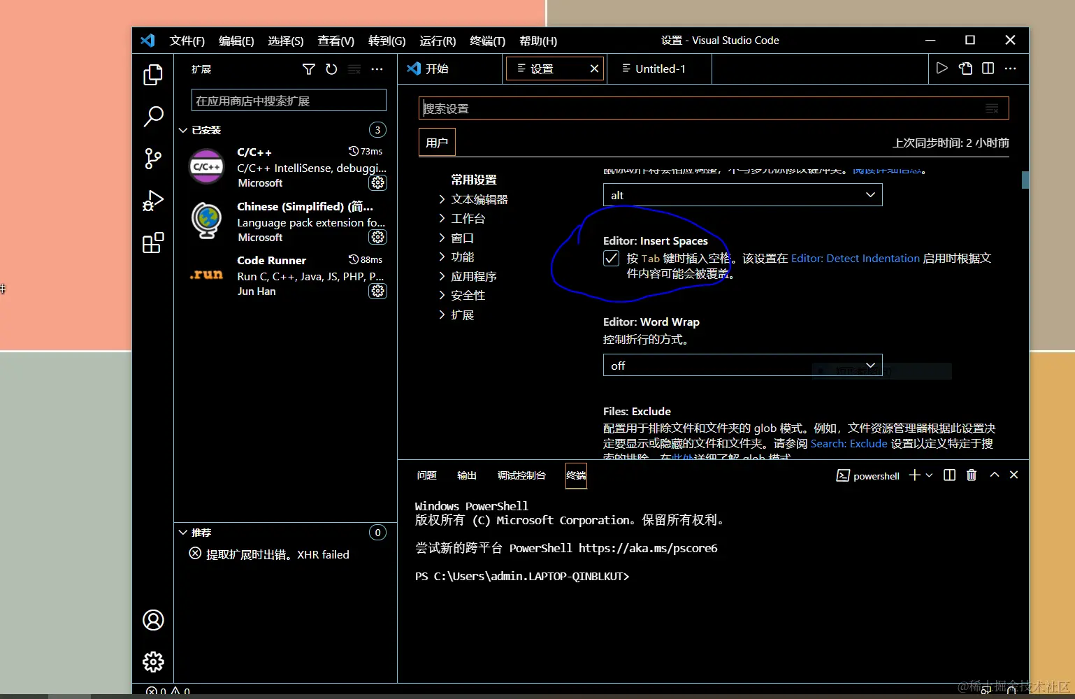Open manage gear for Chinese language pack
The width and height of the screenshot is (1075, 699).
point(377,237)
